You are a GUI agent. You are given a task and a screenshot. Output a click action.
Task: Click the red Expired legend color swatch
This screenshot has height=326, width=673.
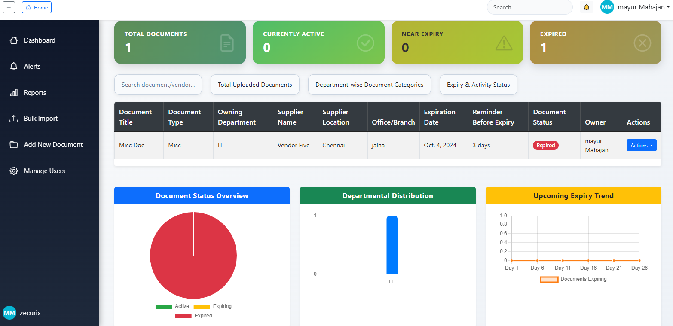(183, 316)
